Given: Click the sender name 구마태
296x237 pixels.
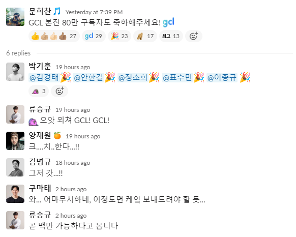Looking at the screenshot, I should pos(40,188).
